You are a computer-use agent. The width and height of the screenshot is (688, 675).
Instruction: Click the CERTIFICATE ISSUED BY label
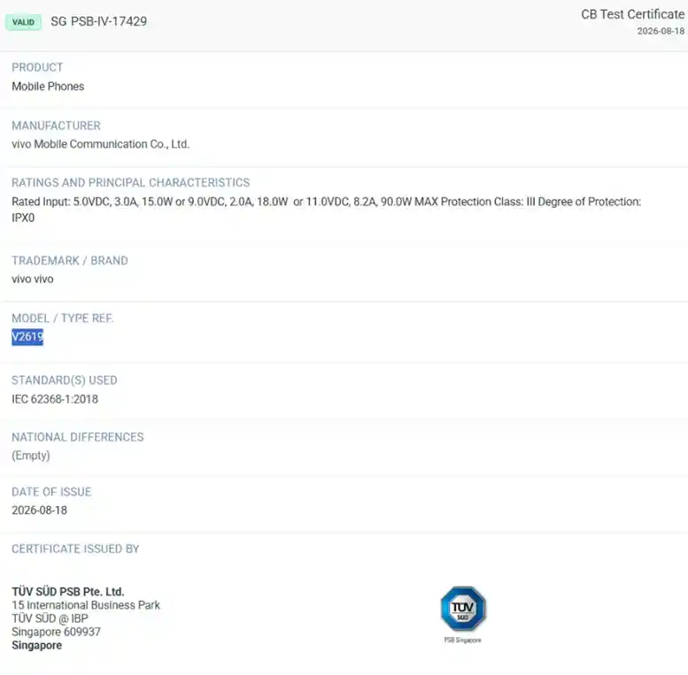pos(75,549)
